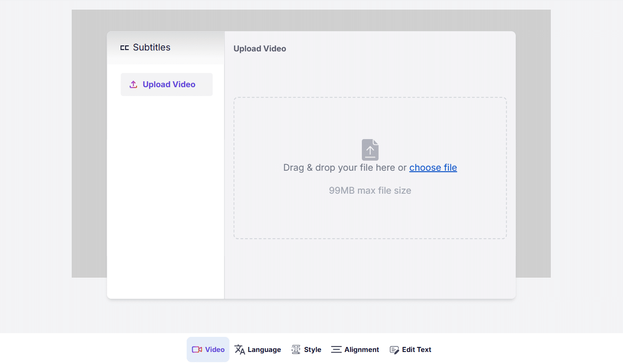Switch to the Video tab label
This screenshot has width=623, height=363.
point(215,350)
